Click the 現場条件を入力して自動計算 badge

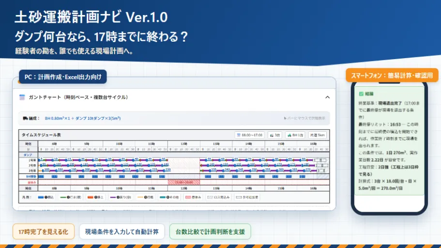click(122, 232)
